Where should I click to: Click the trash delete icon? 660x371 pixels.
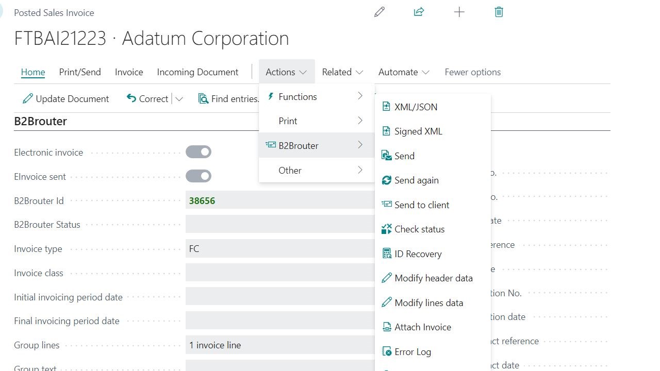[499, 12]
